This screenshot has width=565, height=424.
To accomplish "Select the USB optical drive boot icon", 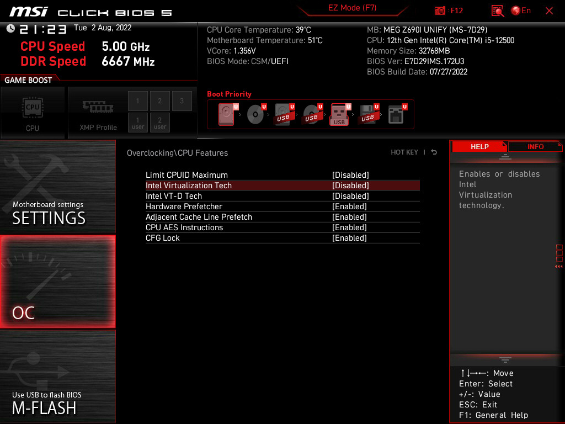I will pyautogui.click(x=312, y=114).
